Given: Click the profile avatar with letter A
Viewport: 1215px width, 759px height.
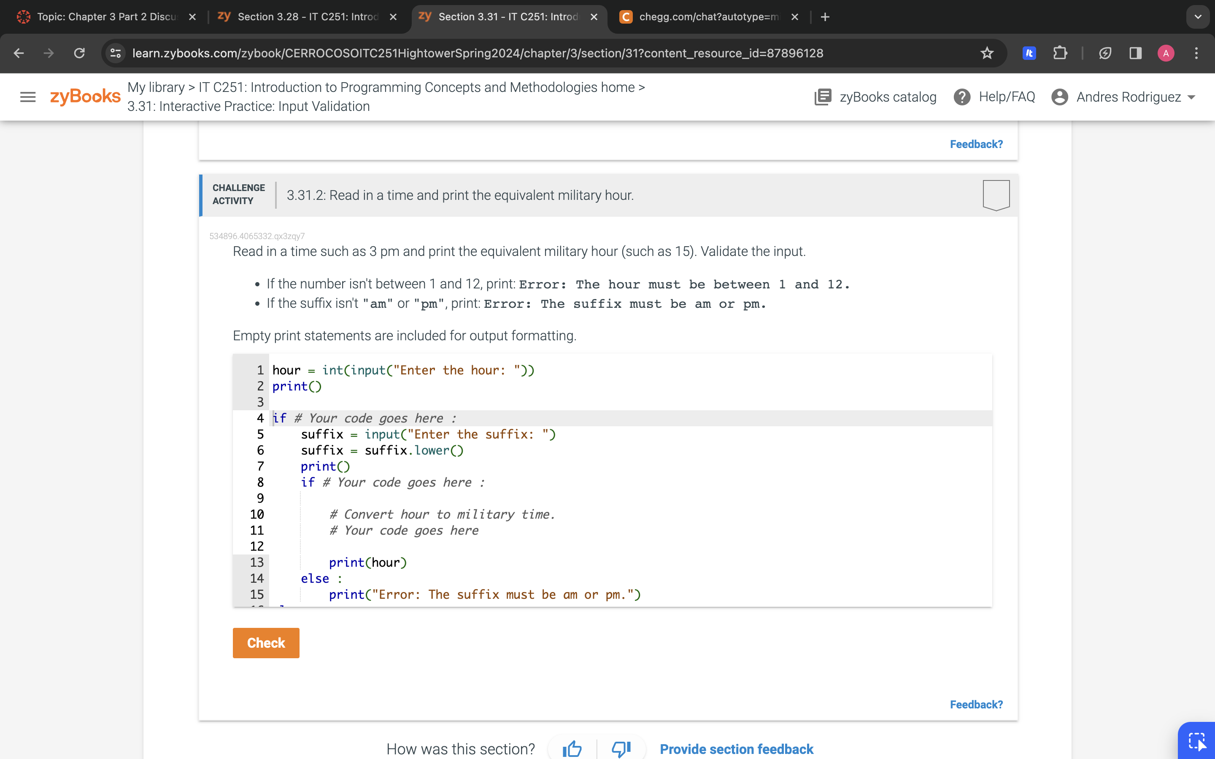Looking at the screenshot, I should point(1166,53).
